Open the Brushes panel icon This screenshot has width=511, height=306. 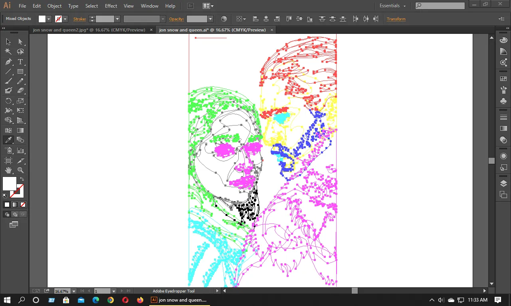click(503, 90)
